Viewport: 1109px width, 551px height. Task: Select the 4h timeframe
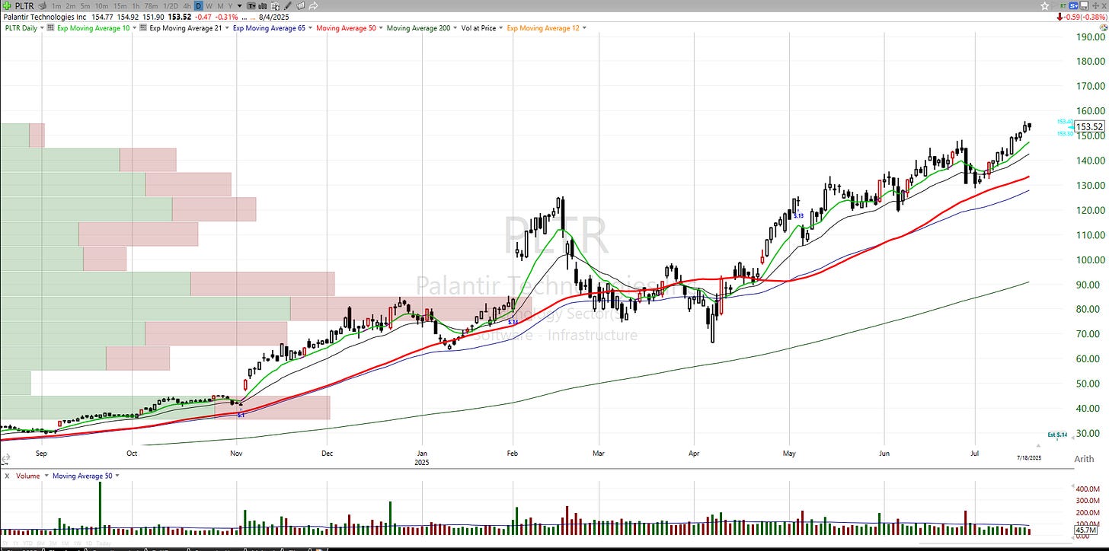(x=187, y=5)
